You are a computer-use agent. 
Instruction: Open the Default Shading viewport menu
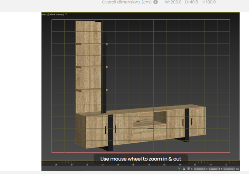(56, 14)
